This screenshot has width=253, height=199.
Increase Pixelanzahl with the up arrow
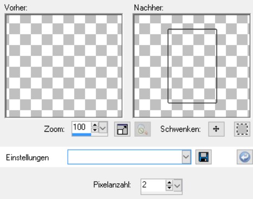169,183
